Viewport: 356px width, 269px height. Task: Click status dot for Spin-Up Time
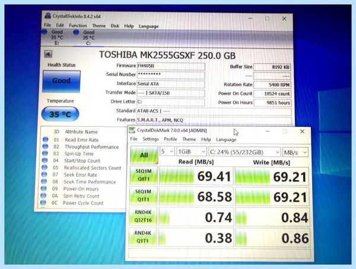point(45,153)
